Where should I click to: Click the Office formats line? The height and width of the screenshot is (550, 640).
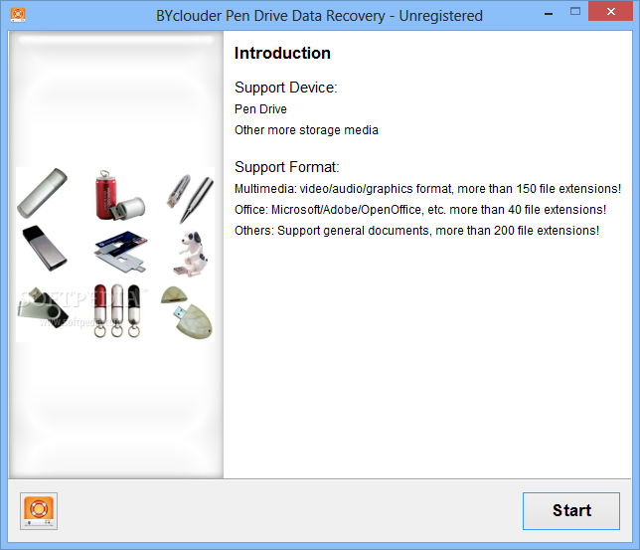click(x=420, y=210)
